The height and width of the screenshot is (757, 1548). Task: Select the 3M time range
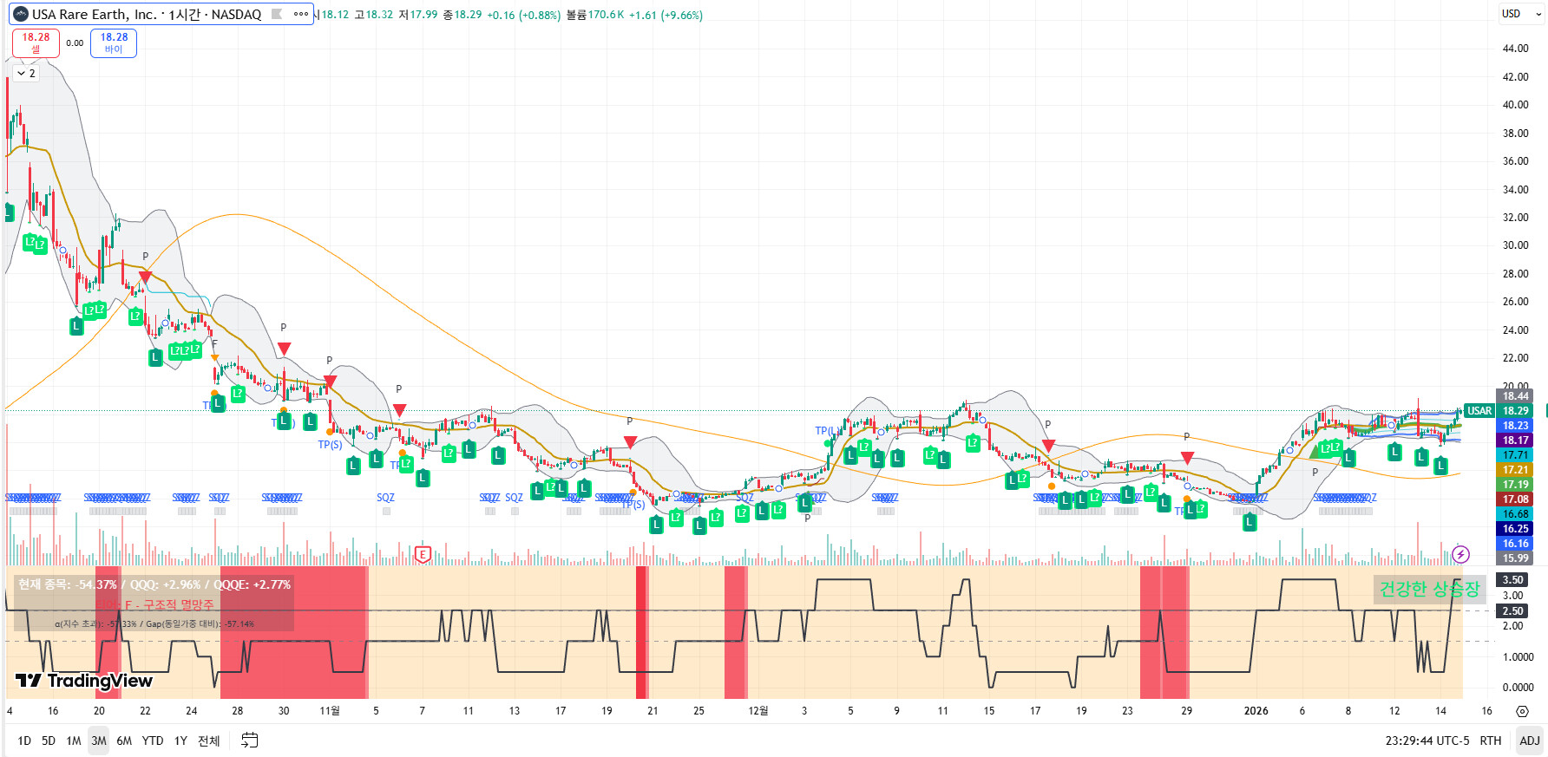(99, 741)
